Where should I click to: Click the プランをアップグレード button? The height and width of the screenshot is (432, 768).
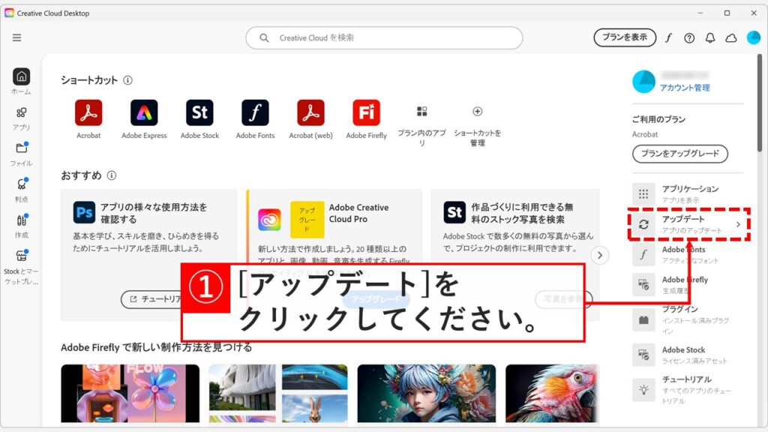[x=679, y=153]
